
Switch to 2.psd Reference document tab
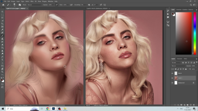click(x=97, y=8)
